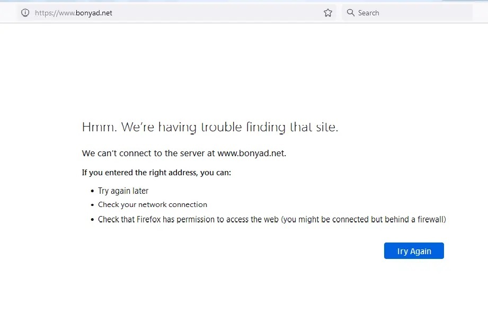Click the 'If you entered the right address' label

coord(156,172)
